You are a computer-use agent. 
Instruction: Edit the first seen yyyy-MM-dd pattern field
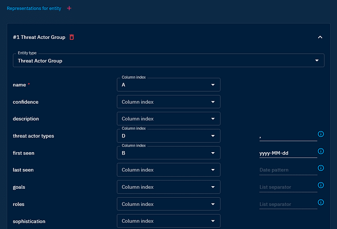tap(287, 153)
